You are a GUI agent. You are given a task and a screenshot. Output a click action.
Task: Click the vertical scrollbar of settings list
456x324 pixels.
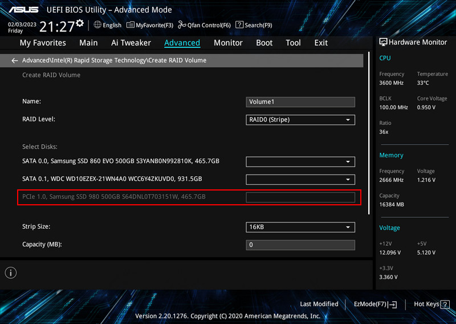click(369, 133)
